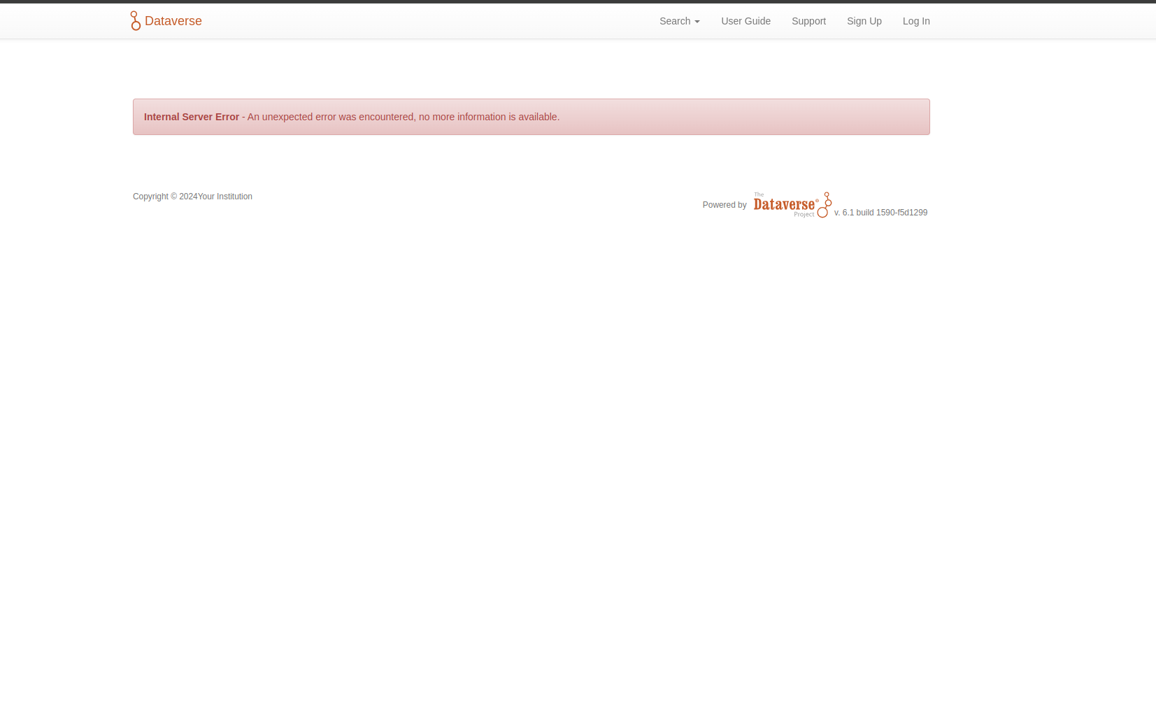
Task: Click the Dataverse circles logo icon in navbar
Action: [136, 21]
